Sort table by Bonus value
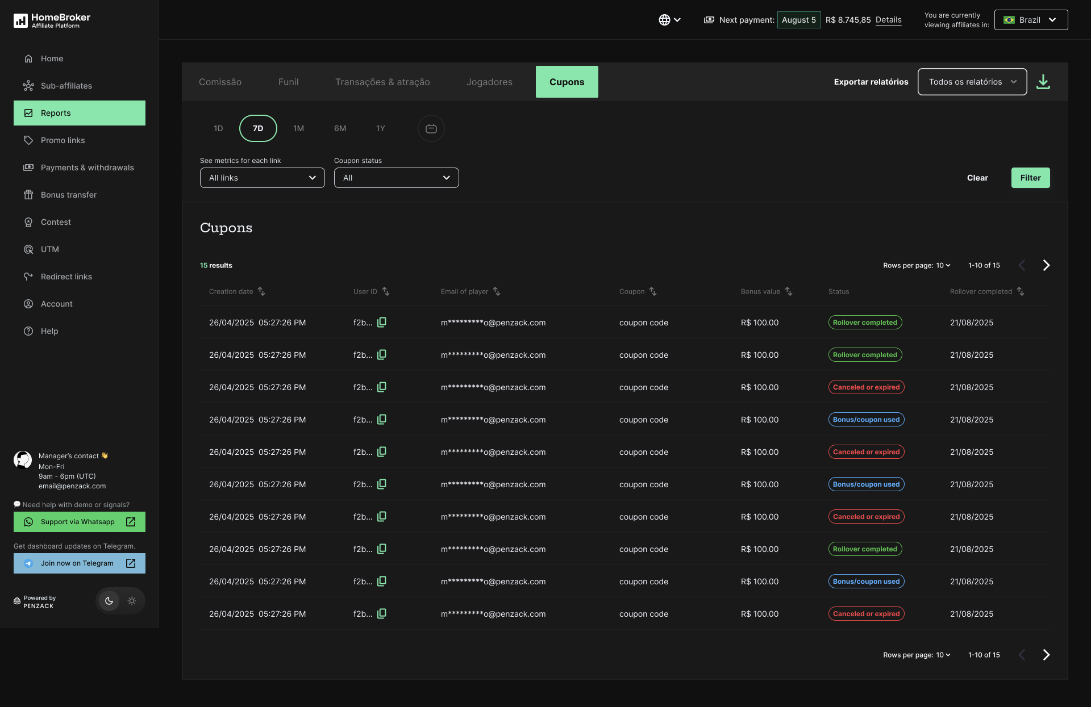1091x707 pixels. [x=789, y=291]
